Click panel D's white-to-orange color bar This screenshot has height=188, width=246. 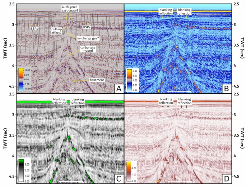(129, 172)
